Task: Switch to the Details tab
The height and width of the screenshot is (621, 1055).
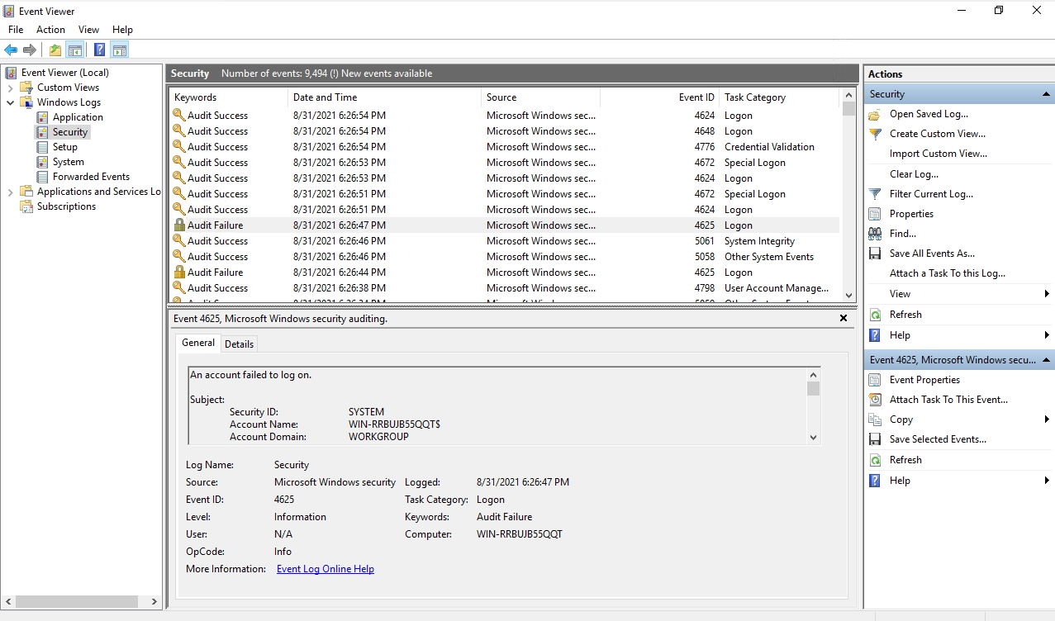Action: tap(239, 344)
